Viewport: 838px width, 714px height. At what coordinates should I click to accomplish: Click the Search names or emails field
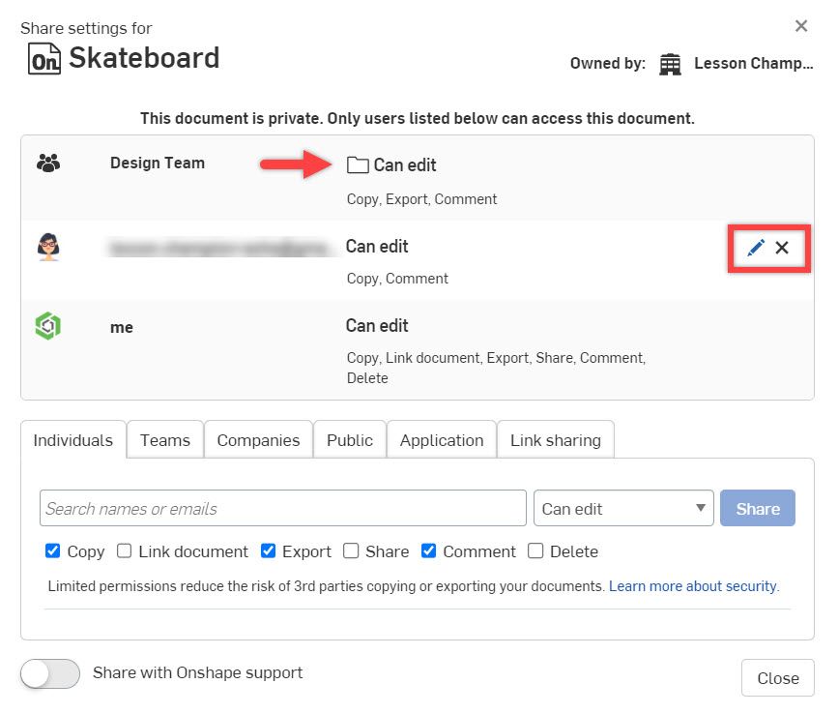(x=283, y=507)
